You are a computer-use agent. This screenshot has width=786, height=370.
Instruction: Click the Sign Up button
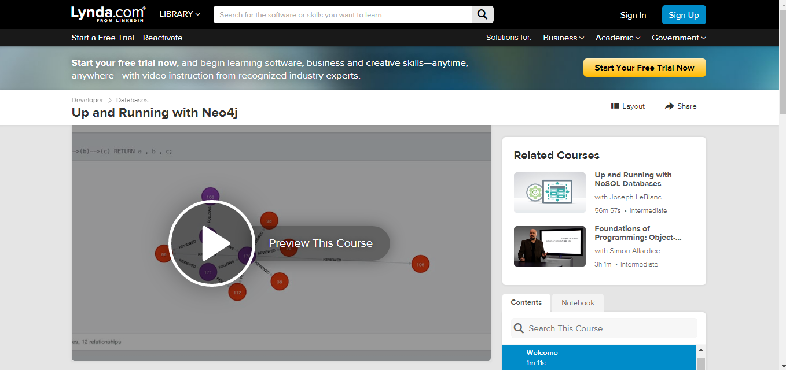pos(684,15)
